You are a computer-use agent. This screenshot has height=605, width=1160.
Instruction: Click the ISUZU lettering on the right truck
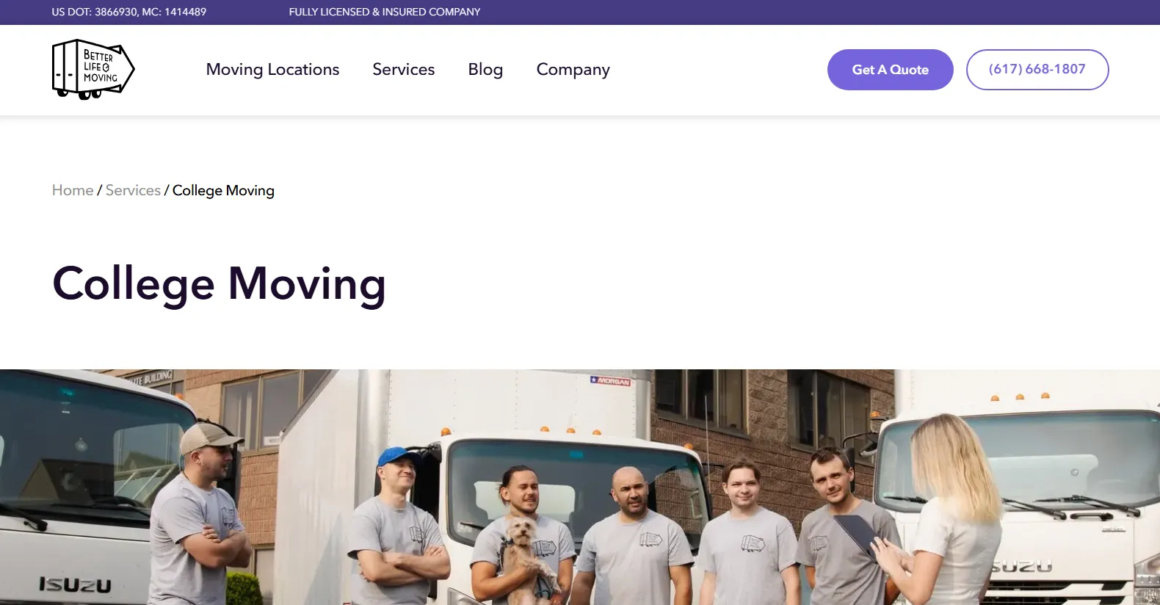click(x=1021, y=566)
